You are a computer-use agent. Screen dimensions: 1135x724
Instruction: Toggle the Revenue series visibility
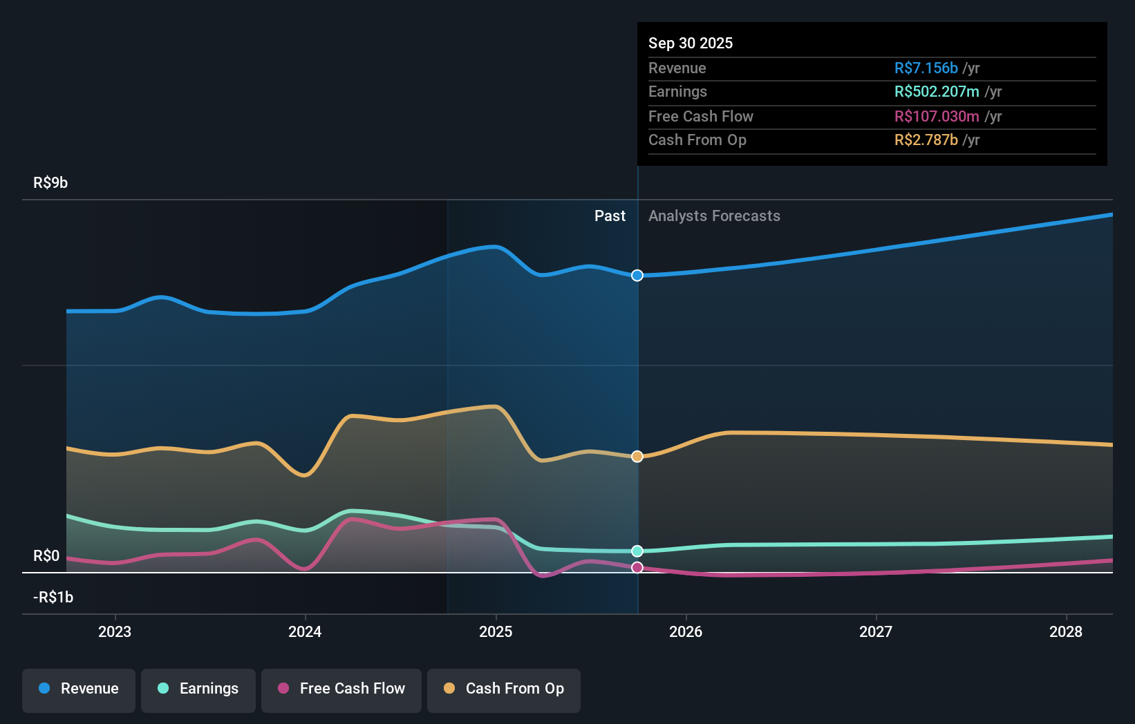(x=78, y=690)
